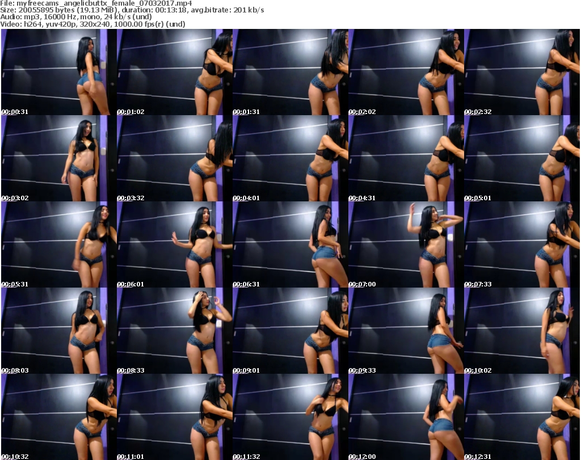View the thumbnail frame stamped 00:11:32
Image resolution: width=581 pixels, height=460 pixels.
point(290,417)
